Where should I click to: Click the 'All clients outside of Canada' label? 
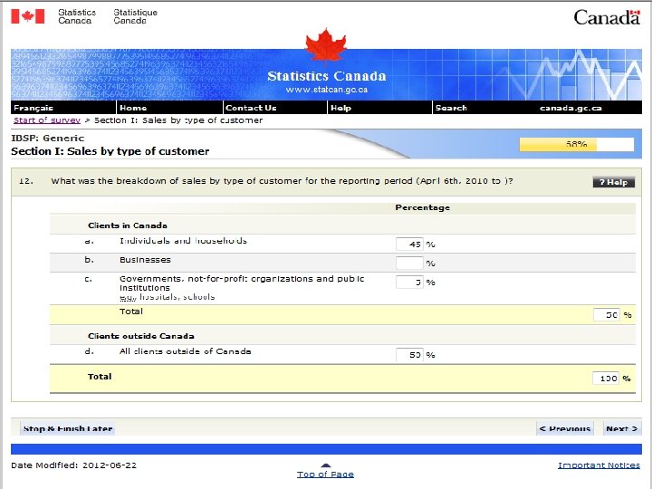click(185, 351)
